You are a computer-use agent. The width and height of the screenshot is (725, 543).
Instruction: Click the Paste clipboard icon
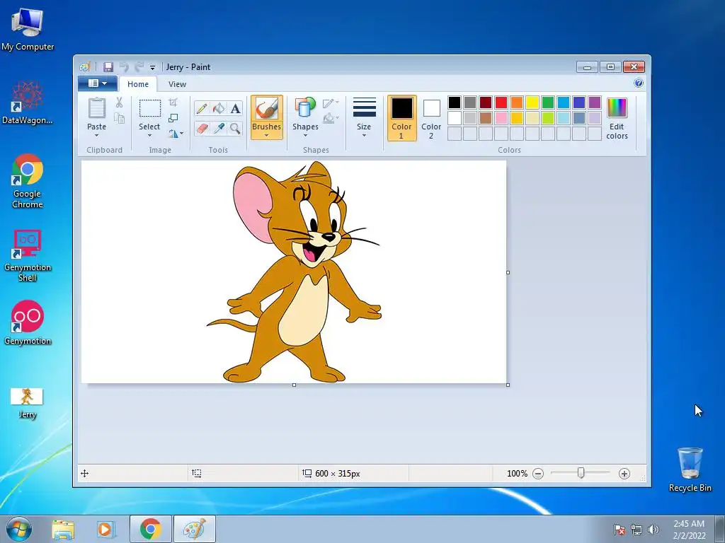click(x=96, y=108)
